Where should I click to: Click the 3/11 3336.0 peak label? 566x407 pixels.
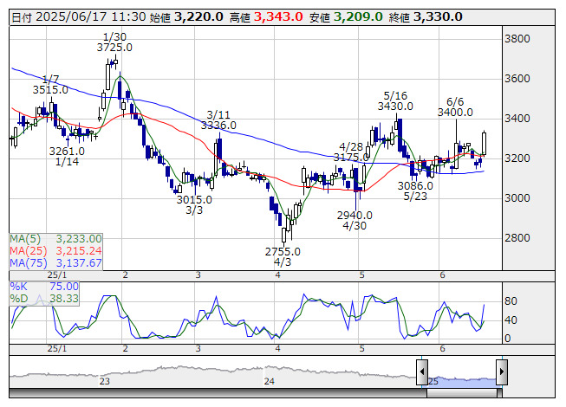[x=218, y=120]
